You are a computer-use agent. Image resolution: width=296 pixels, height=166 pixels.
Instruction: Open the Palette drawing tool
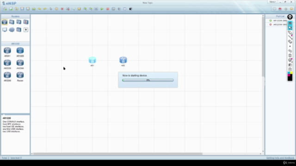pos(79,9)
